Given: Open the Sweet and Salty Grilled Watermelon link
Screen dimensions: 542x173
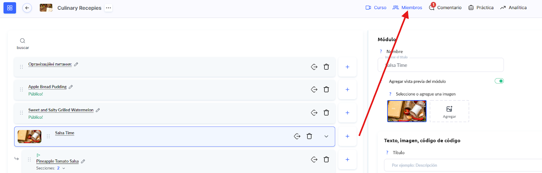Looking at the screenshot, I should [x=61, y=110].
